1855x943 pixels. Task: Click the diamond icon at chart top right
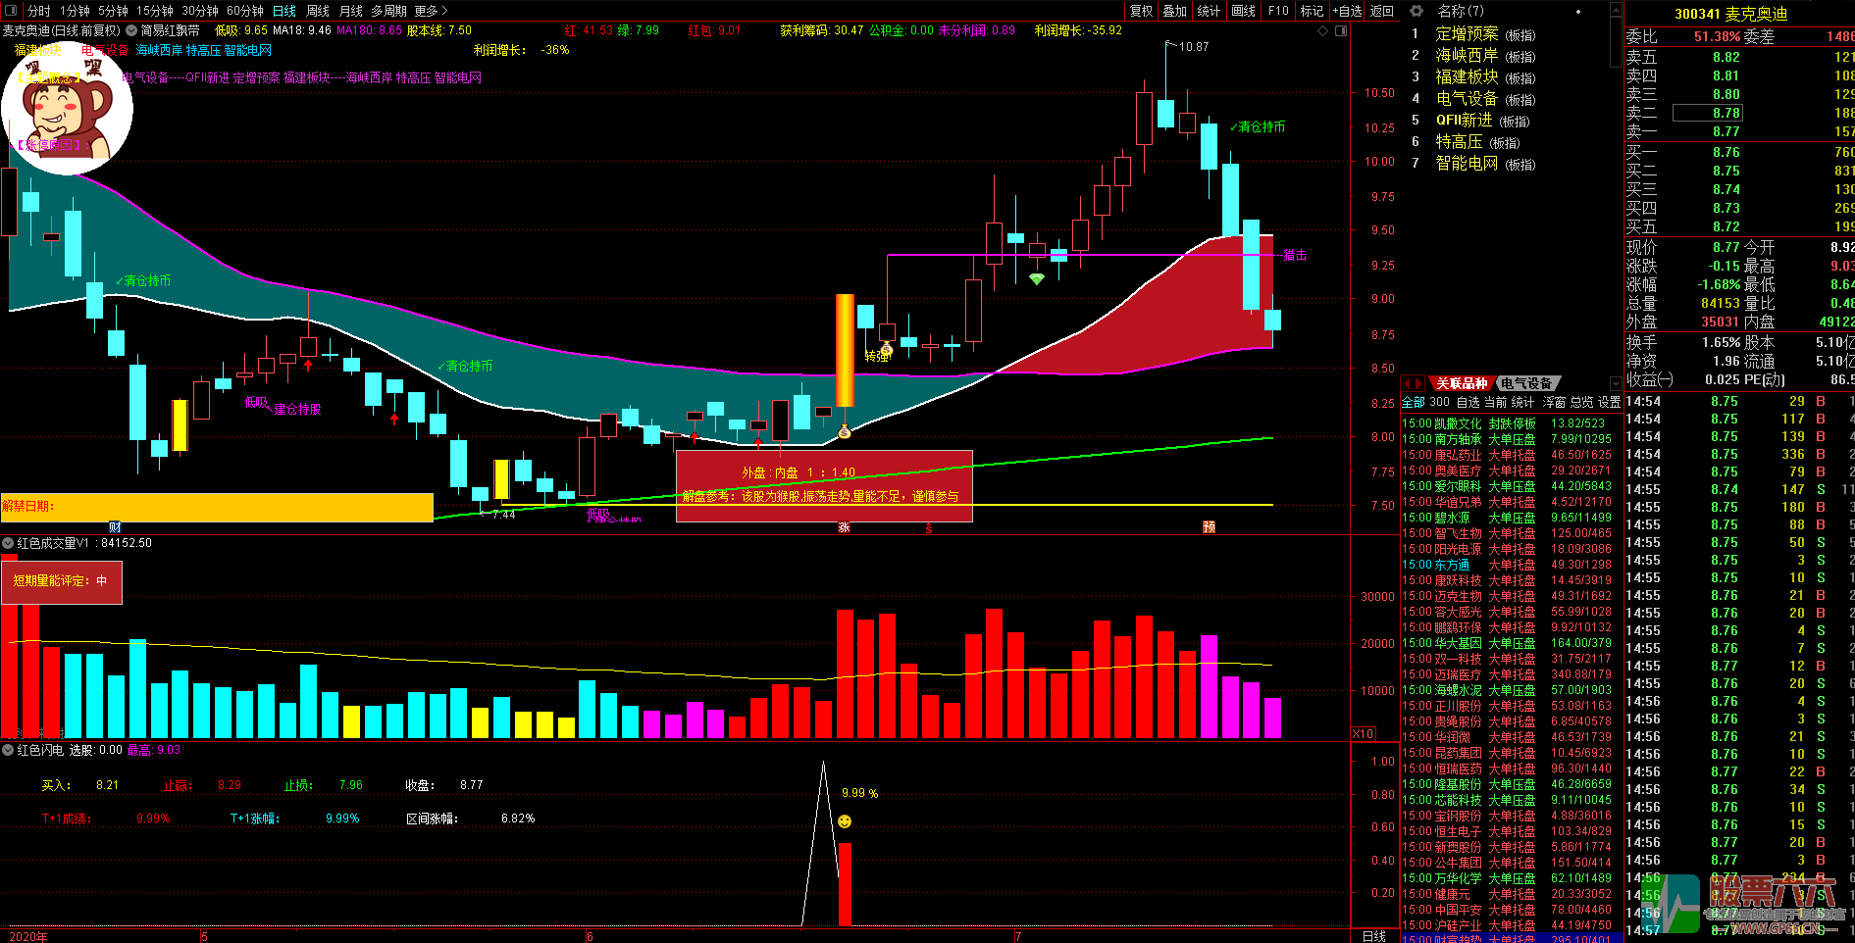tap(1323, 31)
